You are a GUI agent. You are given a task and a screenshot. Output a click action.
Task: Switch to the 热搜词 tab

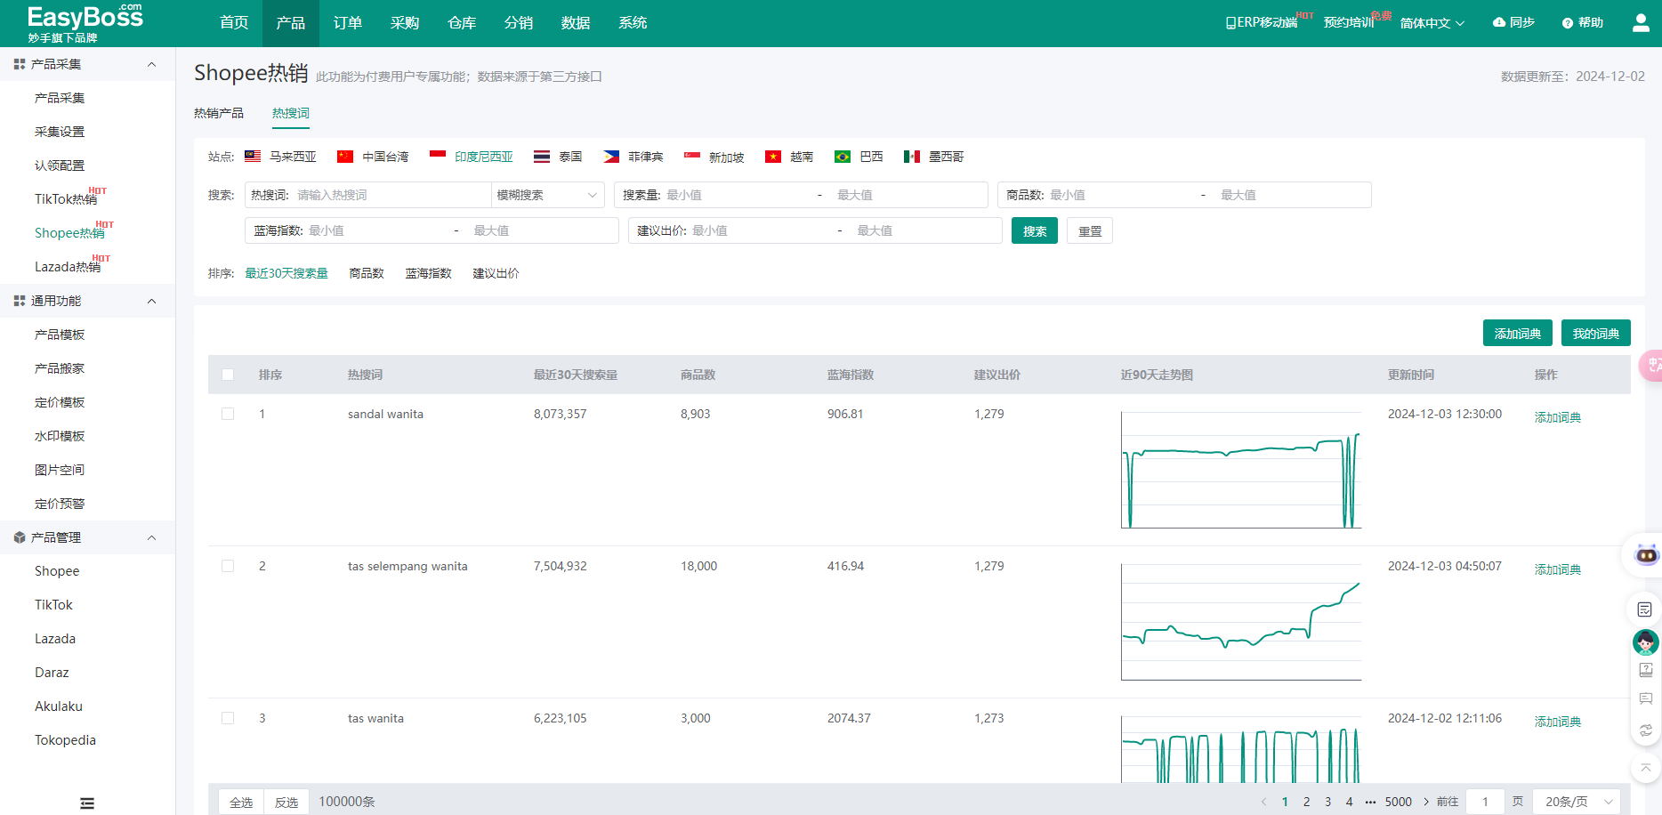coord(291,113)
